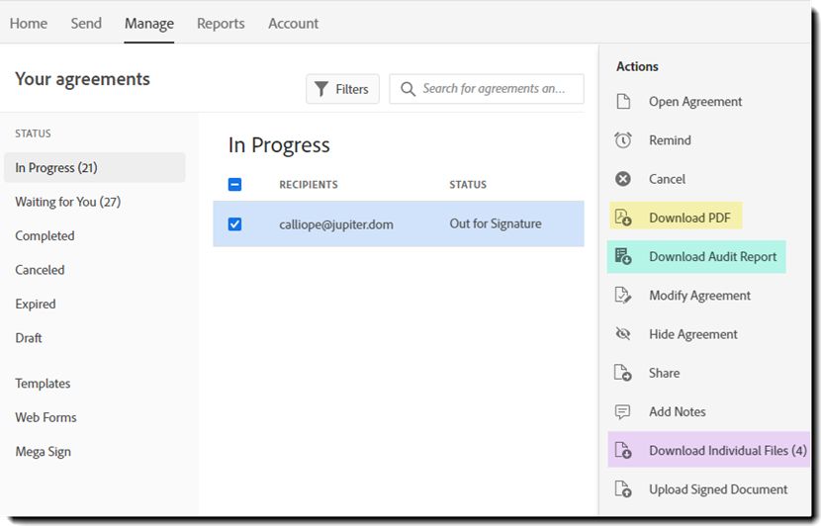Select the Manage tab
821x526 pixels.
[149, 24]
